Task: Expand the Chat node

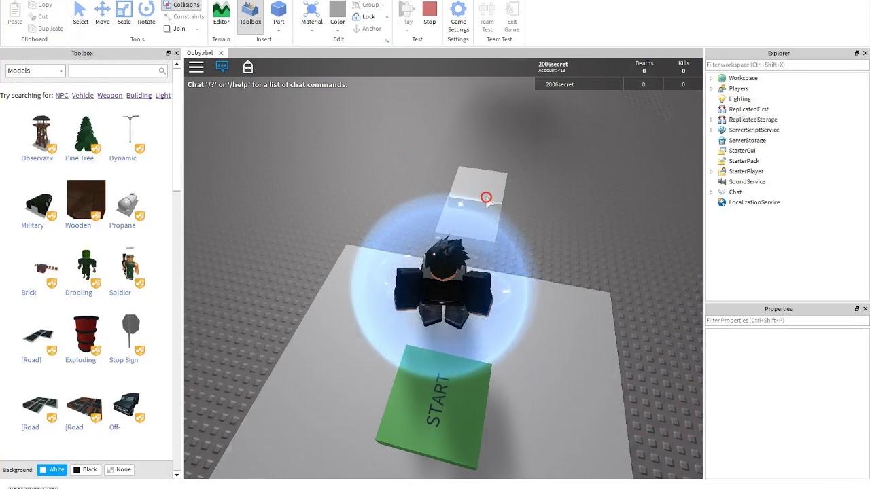Action: click(711, 192)
